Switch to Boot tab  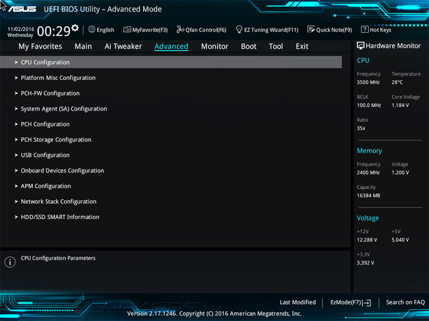[248, 46]
